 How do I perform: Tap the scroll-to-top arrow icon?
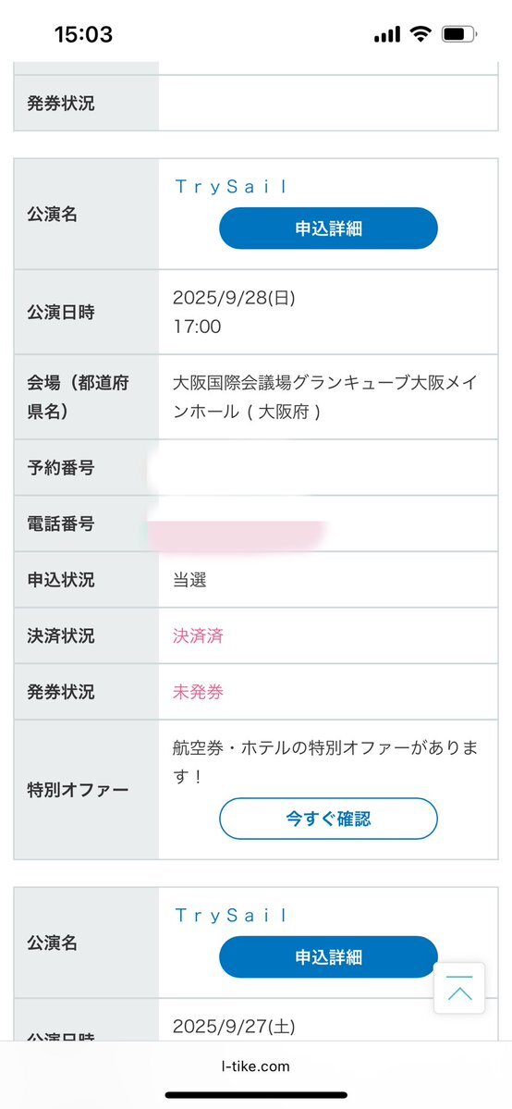coord(459,988)
